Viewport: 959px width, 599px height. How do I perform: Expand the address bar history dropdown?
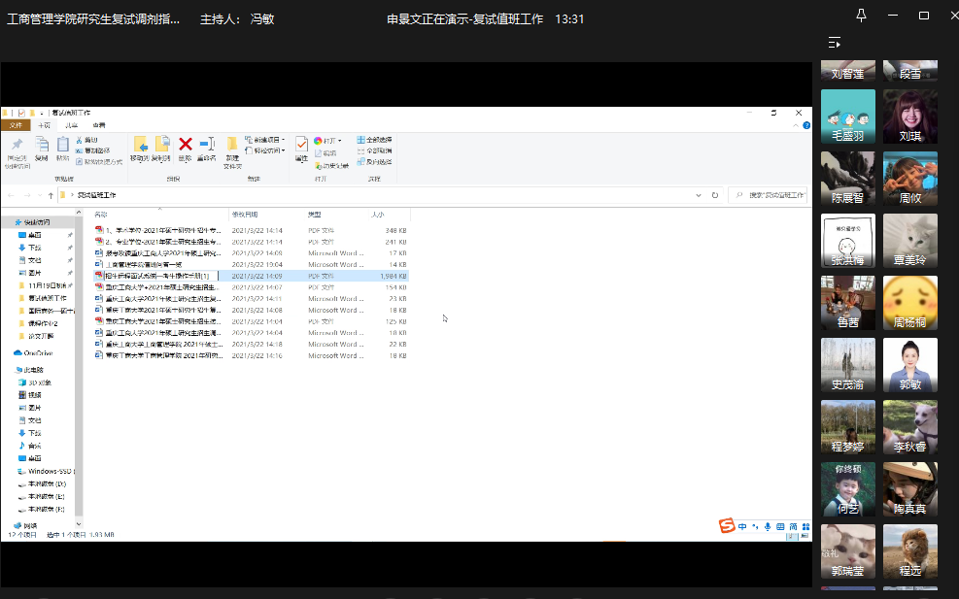click(699, 195)
